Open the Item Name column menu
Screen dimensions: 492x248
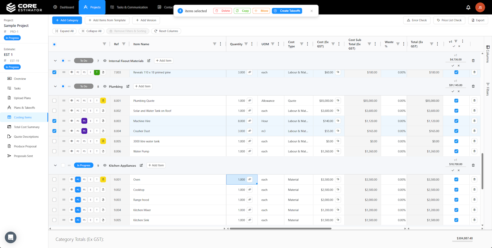click(x=221, y=44)
